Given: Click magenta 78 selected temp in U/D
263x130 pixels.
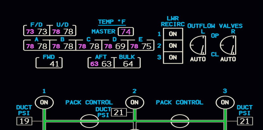Looking at the screenshot, I should pos(56,32).
